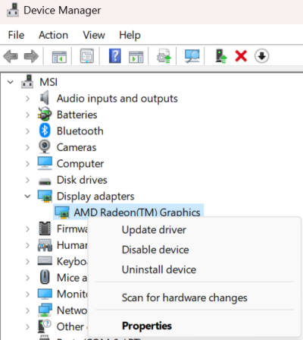
Task: Click the blue Help question mark icon
Action: click(x=115, y=56)
